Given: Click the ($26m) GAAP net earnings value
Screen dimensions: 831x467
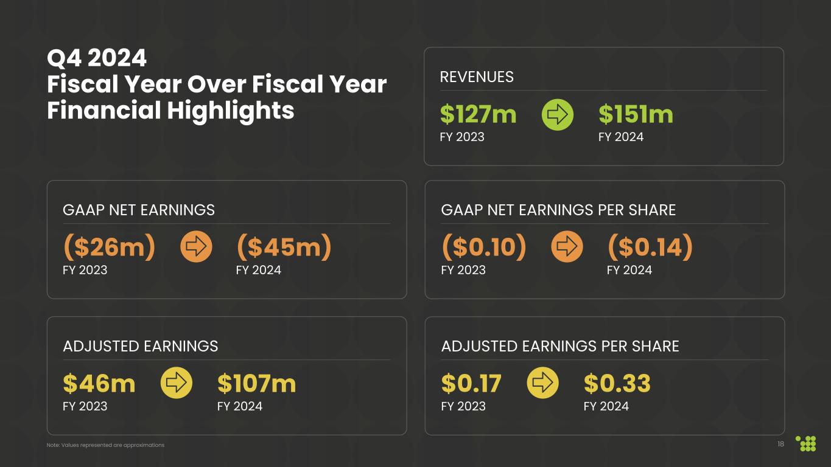Looking at the screenshot, I should (x=109, y=247).
